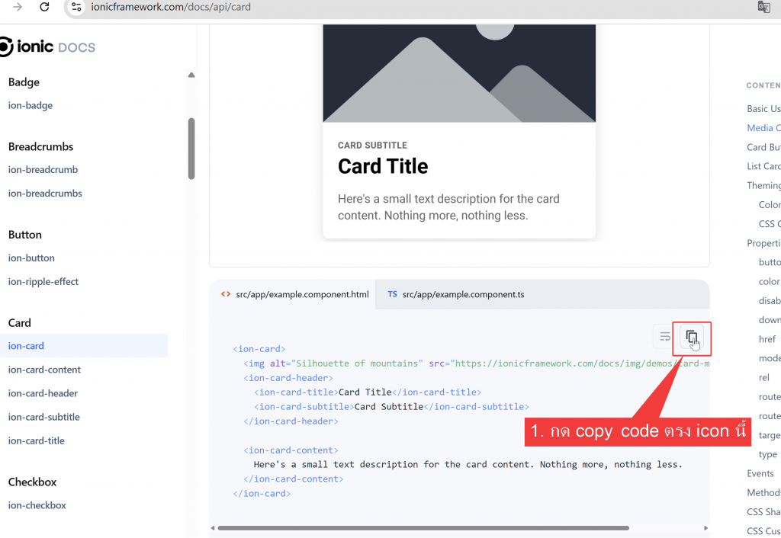Click the mountain silhouette card image

pos(458,73)
